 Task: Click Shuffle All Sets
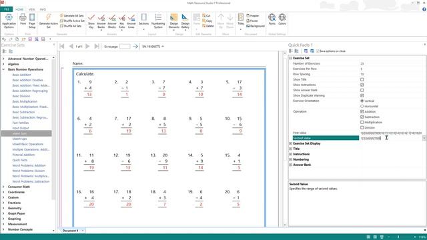(71, 26)
